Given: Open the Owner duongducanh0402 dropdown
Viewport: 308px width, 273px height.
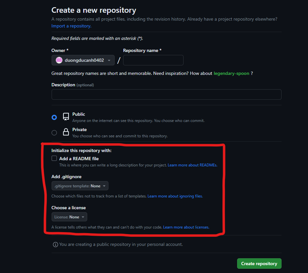Looking at the screenshot, I should pos(83,60).
